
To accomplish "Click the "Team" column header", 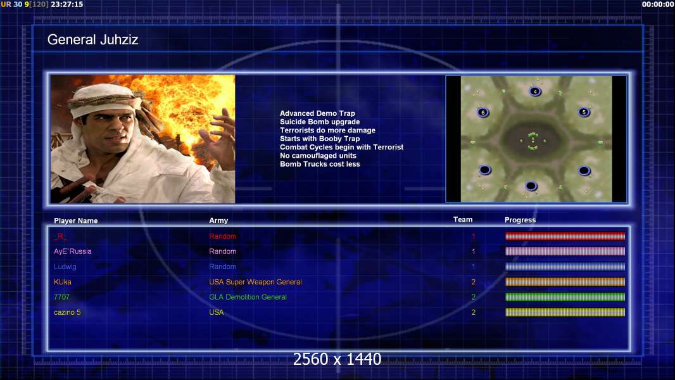I will pyautogui.click(x=463, y=220).
